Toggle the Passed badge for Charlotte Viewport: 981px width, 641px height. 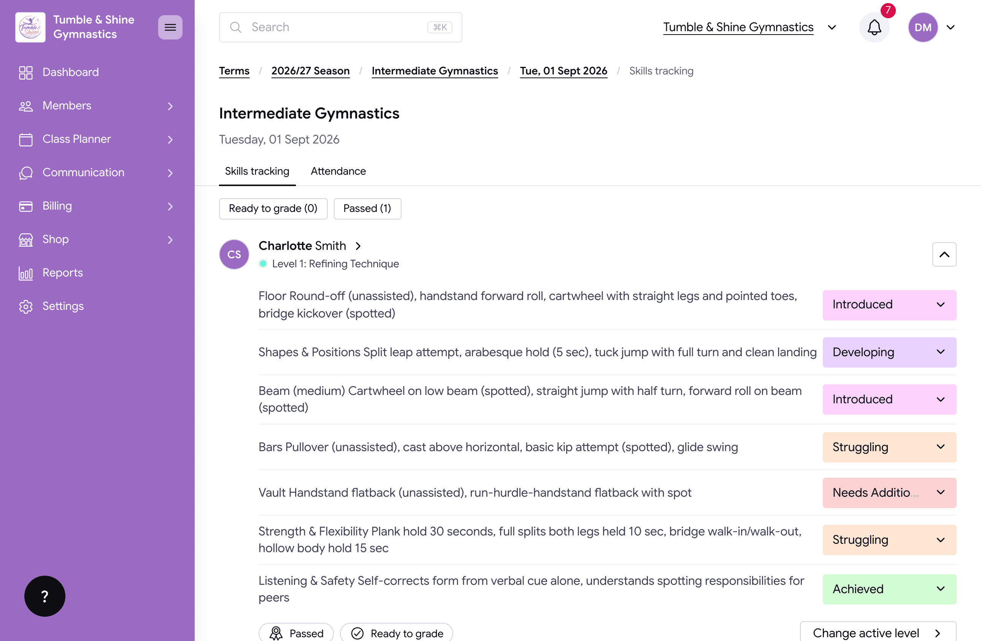[296, 633]
